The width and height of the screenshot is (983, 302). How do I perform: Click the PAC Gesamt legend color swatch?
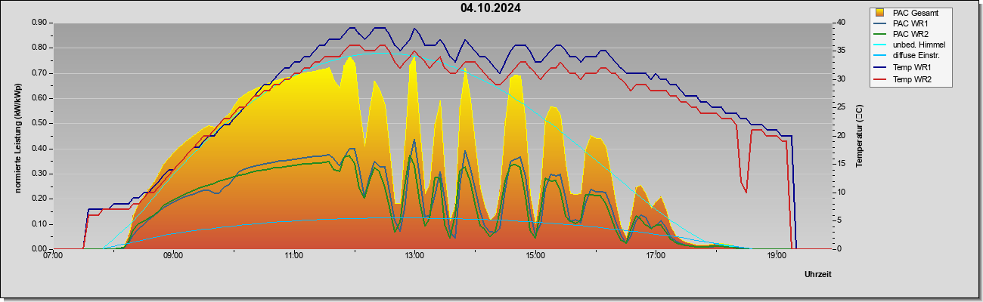point(880,13)
